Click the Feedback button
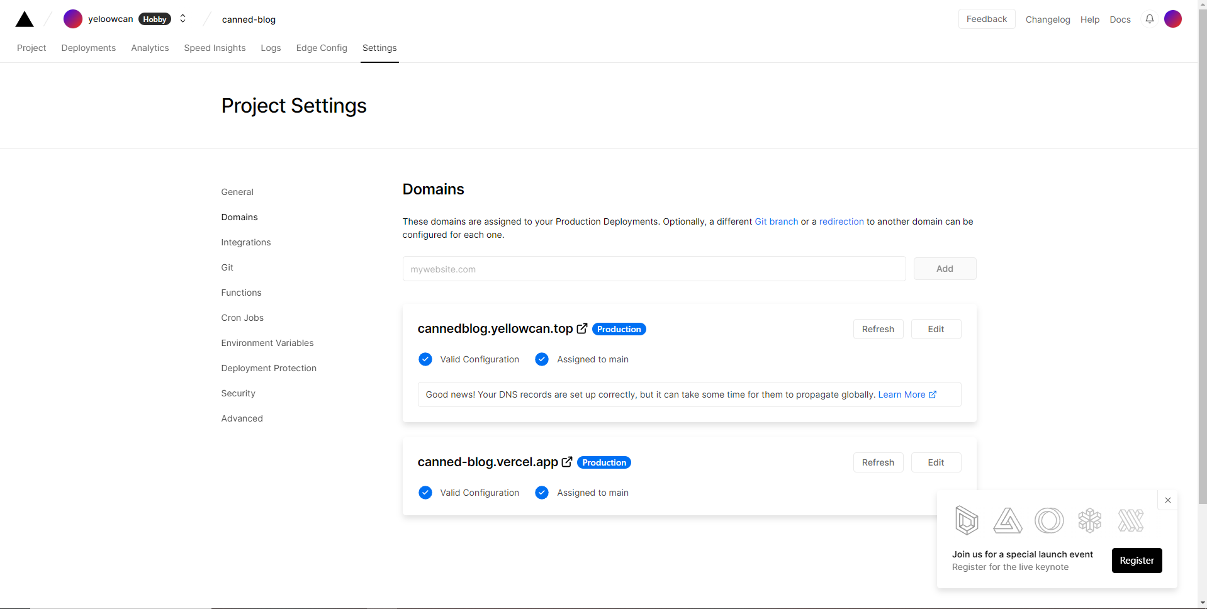 (x=987, y=19)
